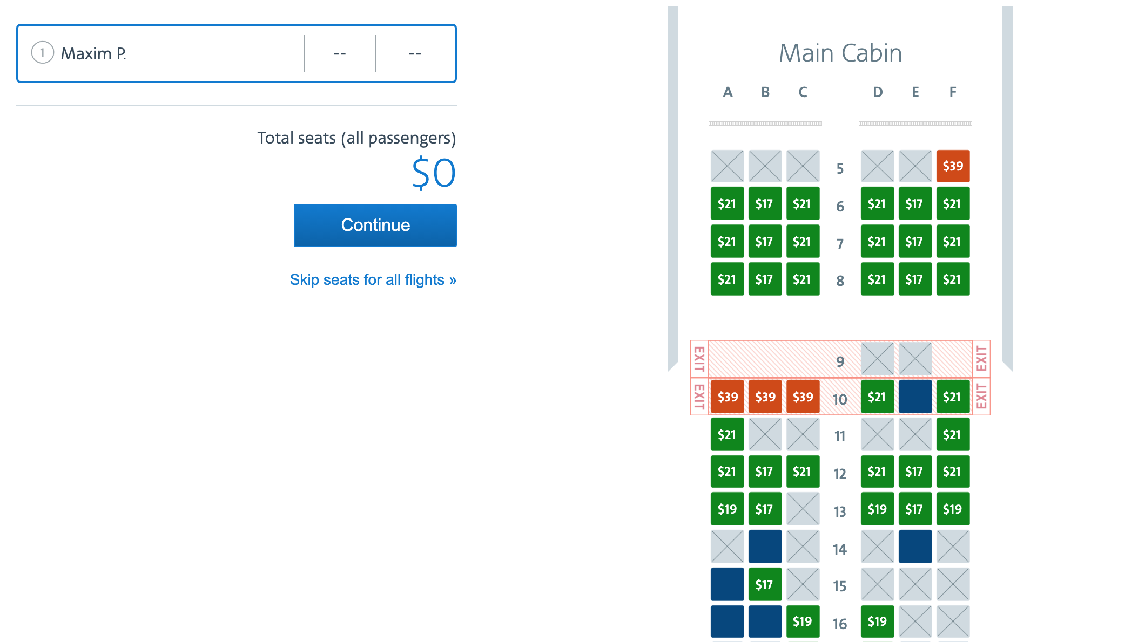Choose seat 13F priced $19
This screenshot has width=1145, height=642.
tap(953, 509)
